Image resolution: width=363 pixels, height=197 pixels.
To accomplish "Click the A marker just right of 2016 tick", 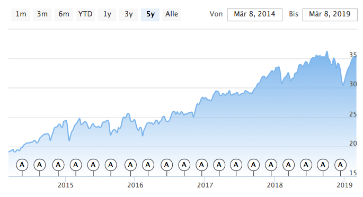I will [x=148, y=165].
